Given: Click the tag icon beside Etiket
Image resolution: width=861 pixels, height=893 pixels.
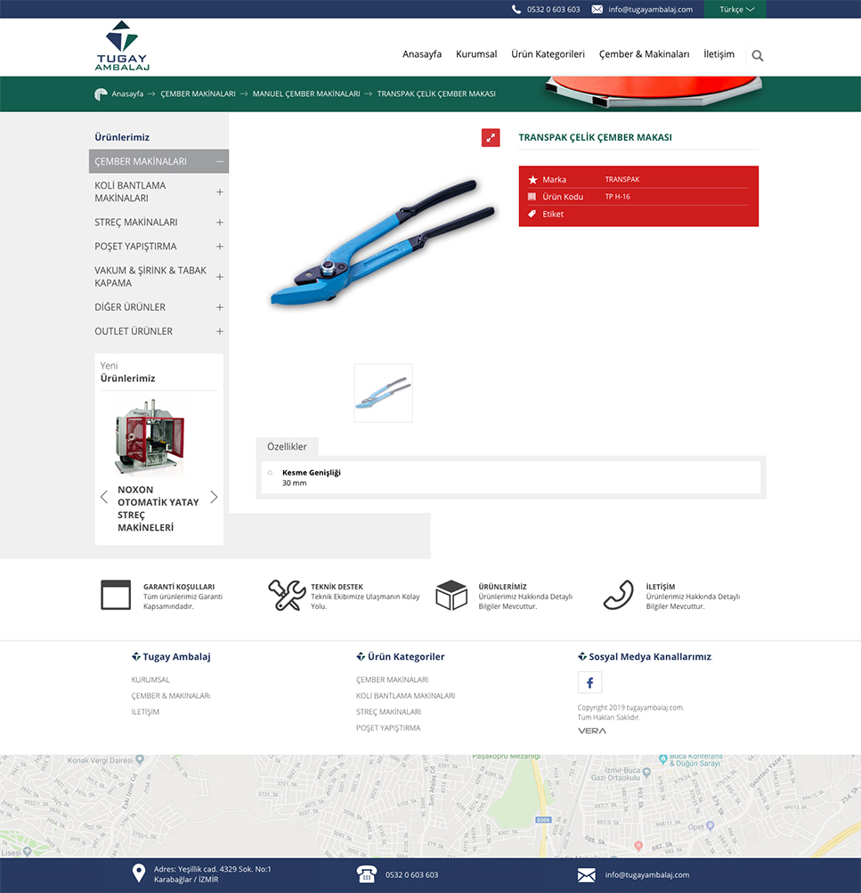Looking at the screenshot, I should point(532,215).
